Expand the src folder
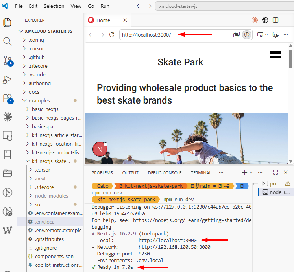The height and width of the screenshot is (272, 294). [x=31, y=204]
